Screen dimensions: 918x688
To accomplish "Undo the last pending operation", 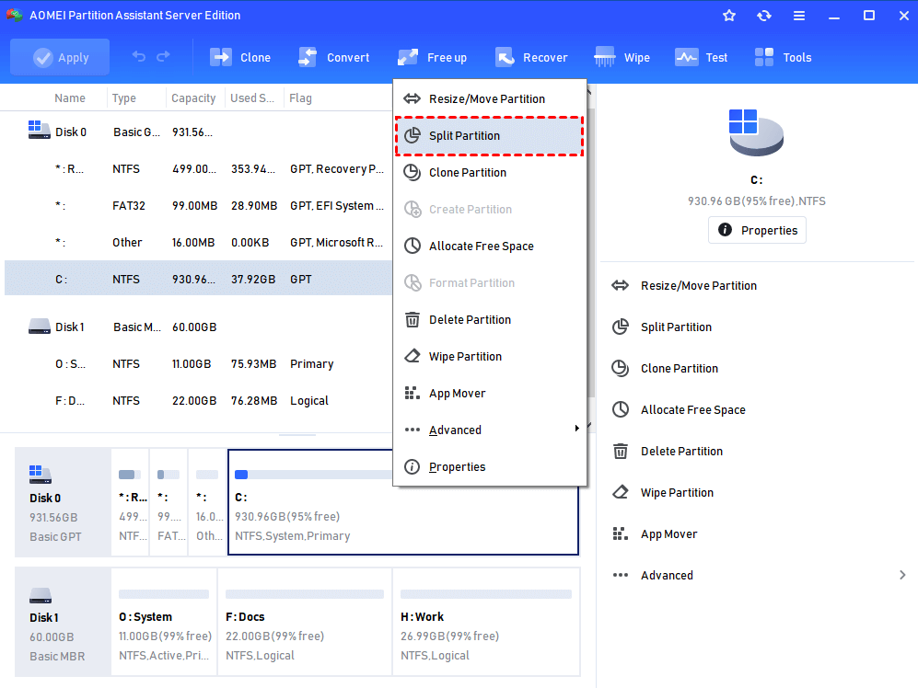I will click(139, 57).
